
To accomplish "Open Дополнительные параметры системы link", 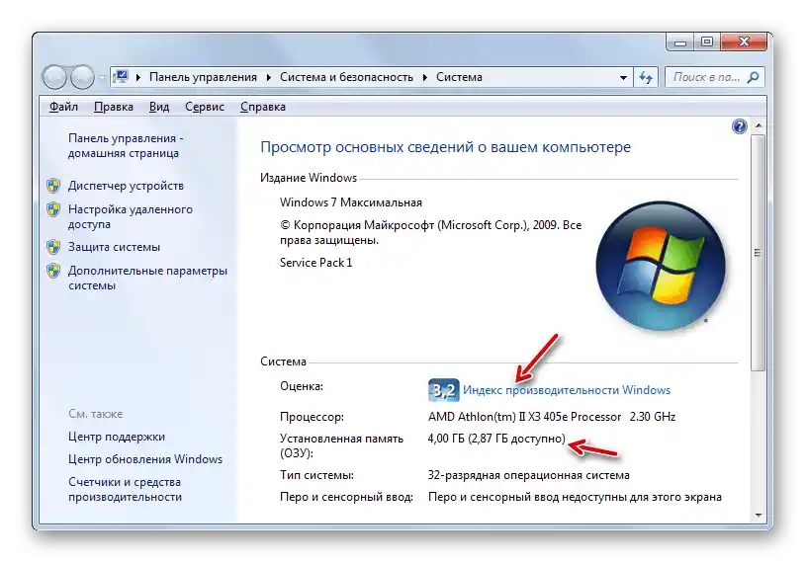I will (x=147, y=278).
